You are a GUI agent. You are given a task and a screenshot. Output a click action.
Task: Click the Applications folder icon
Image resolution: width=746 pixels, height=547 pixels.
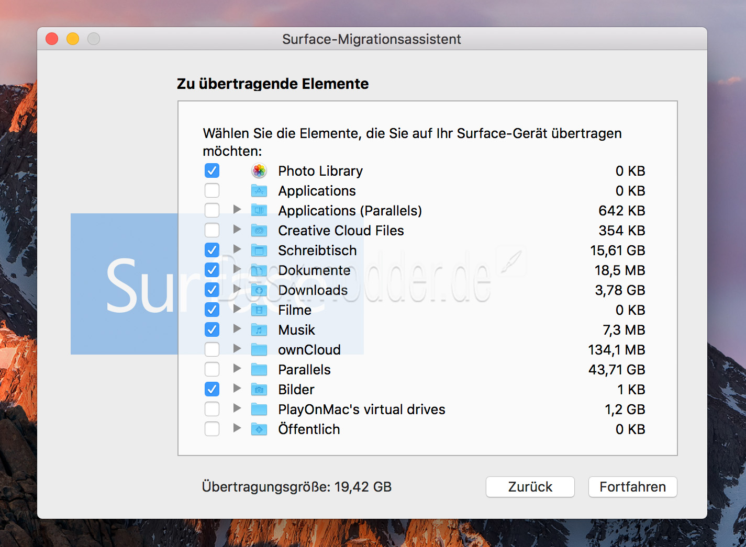point(259,190)
